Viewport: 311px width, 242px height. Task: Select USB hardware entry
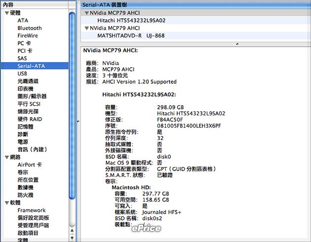tap(22, 73)
